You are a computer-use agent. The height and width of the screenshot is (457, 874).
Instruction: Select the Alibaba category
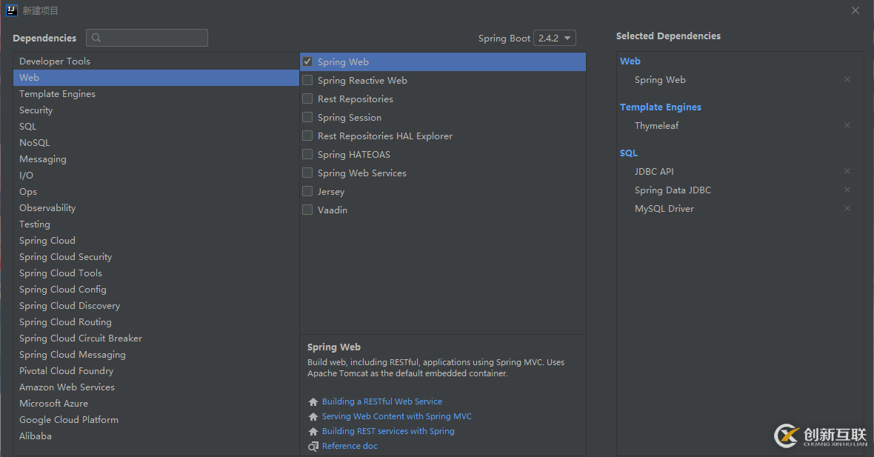[x=156, y=436]
